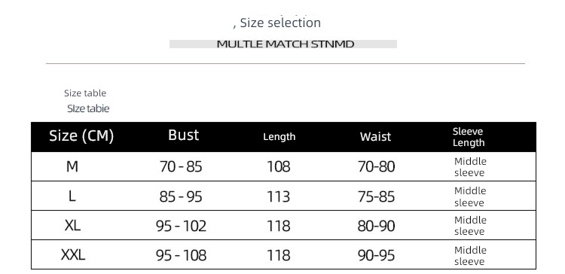Click the XXL size row label
This screenshot has width=565, height=274.
pyautogui.click(x=73, y=255)
